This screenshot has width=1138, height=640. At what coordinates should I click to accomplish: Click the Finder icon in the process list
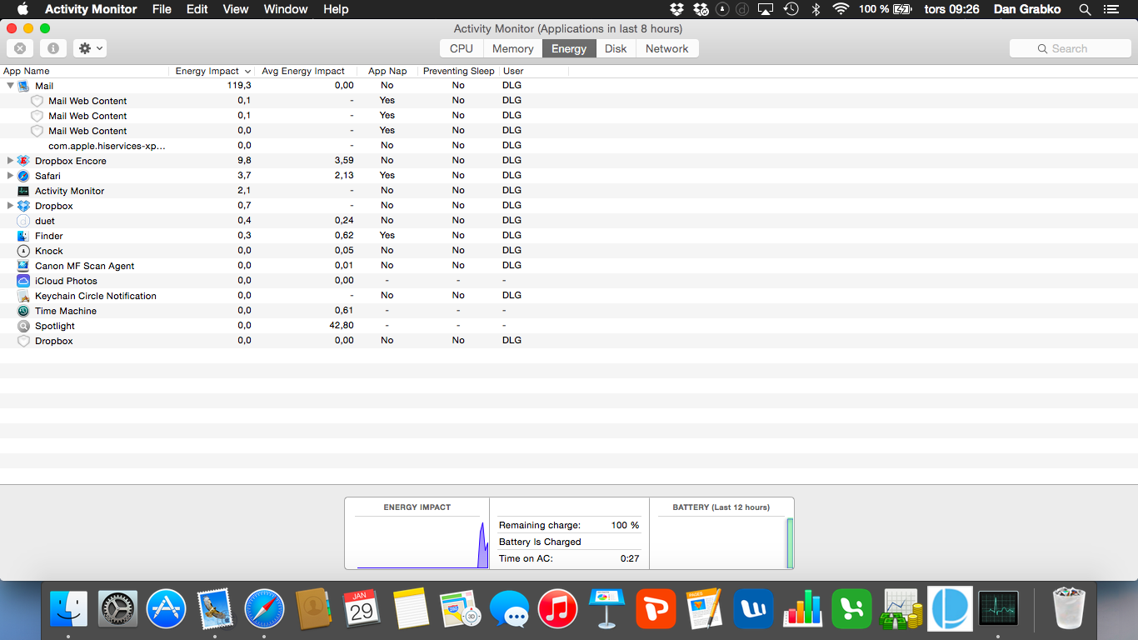[23, 236]
